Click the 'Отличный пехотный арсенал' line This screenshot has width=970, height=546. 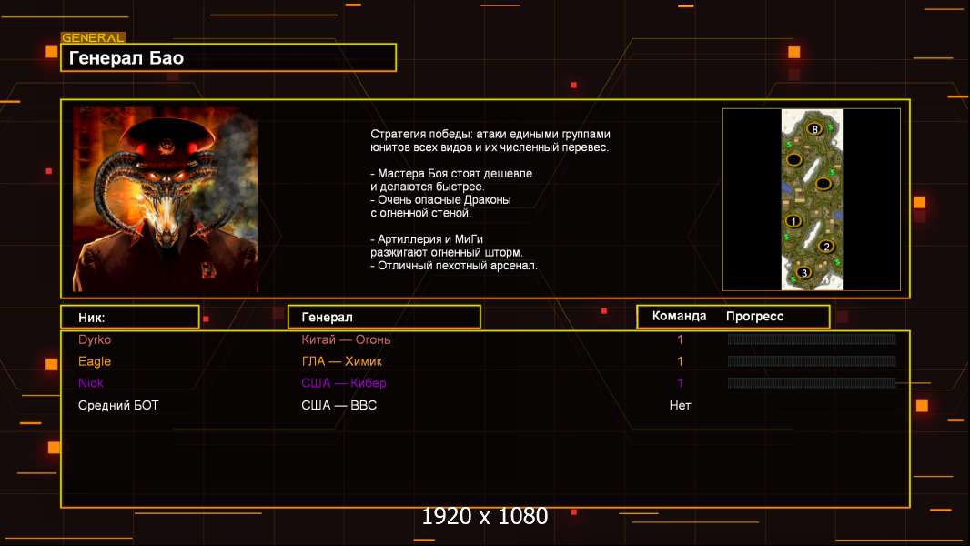(454, 266)
